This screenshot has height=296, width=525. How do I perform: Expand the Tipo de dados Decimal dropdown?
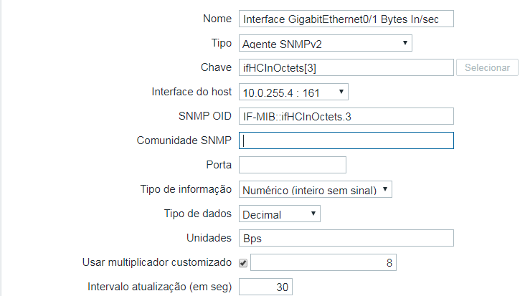pyautogui.click(x=280, y=214)
